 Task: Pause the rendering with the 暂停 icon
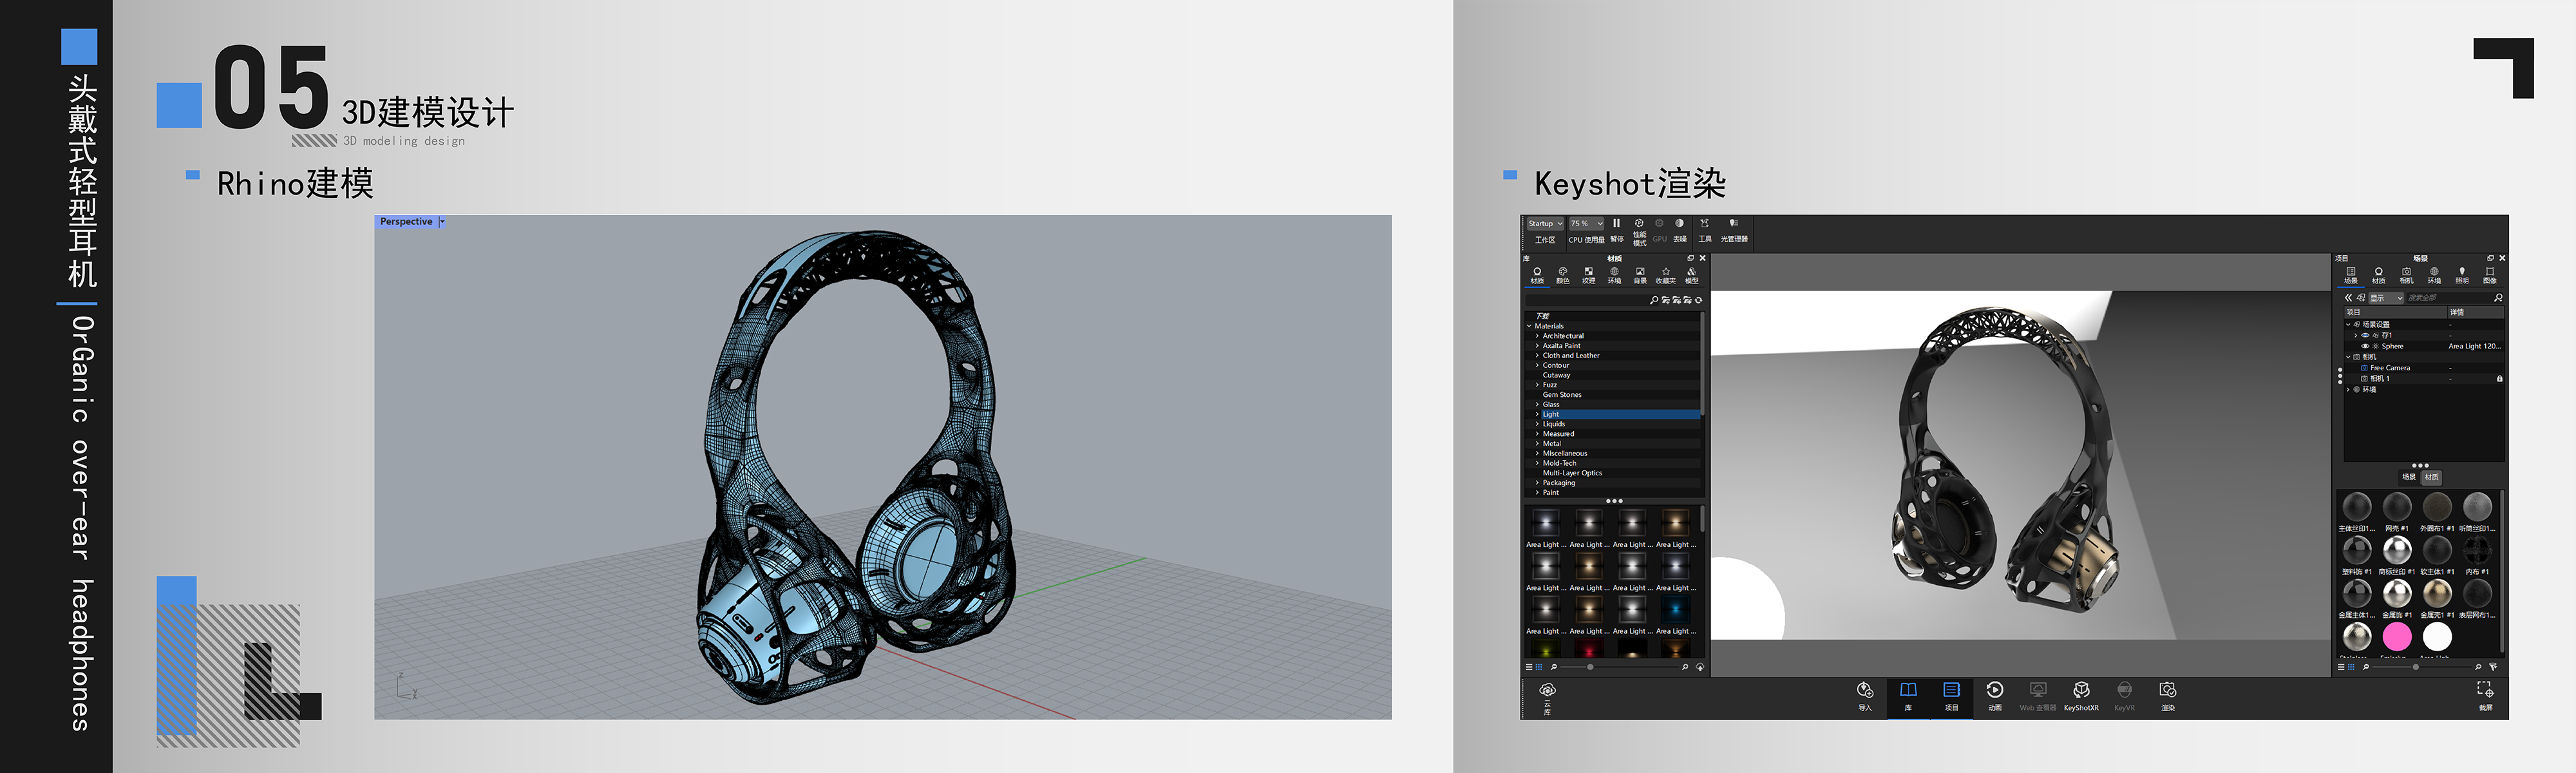pyautogui.click(x=1617, y=223)
